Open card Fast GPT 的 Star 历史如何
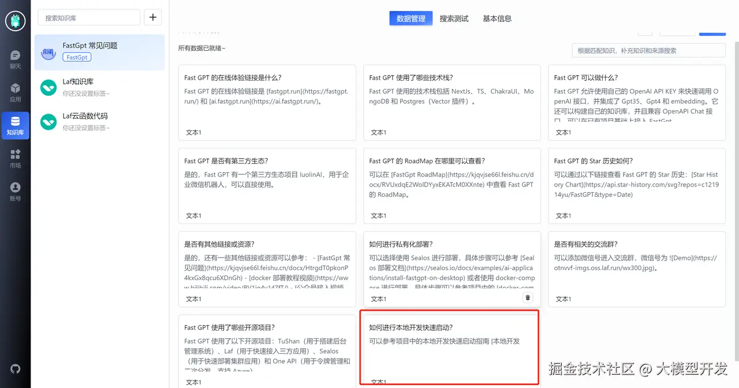 click(x=637, y=186)
